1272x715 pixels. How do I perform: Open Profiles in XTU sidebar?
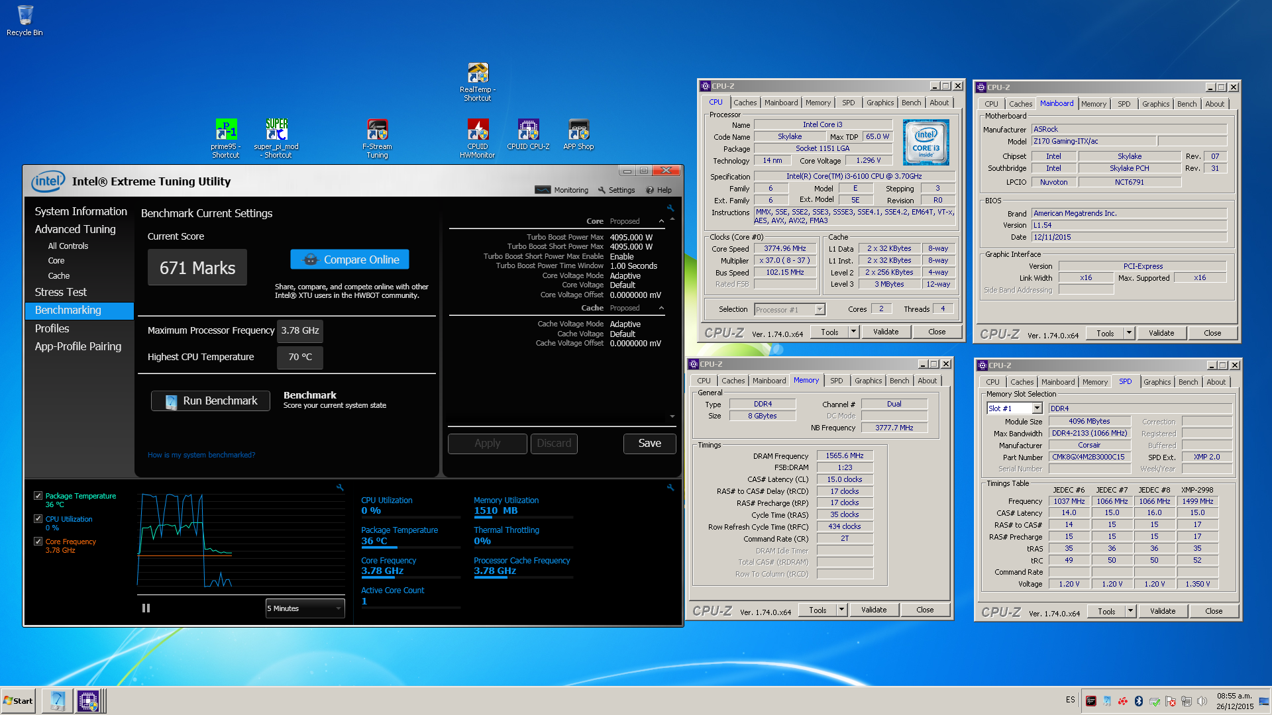(52, 328)
